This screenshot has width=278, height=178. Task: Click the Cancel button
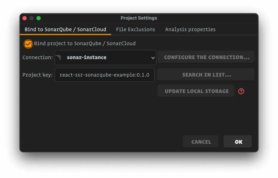(201, 142)
